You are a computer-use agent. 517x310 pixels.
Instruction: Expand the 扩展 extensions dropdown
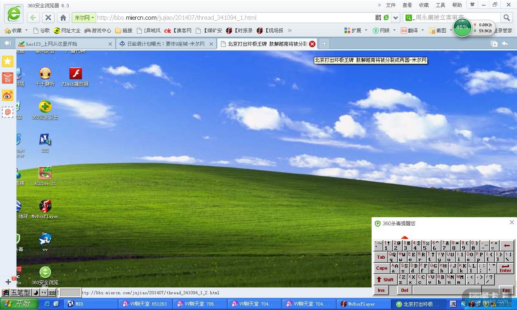[366, 30]
